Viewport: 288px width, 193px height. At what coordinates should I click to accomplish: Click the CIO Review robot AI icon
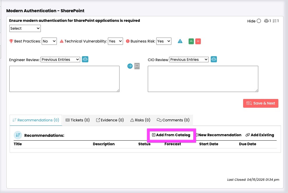coord(214,59)
